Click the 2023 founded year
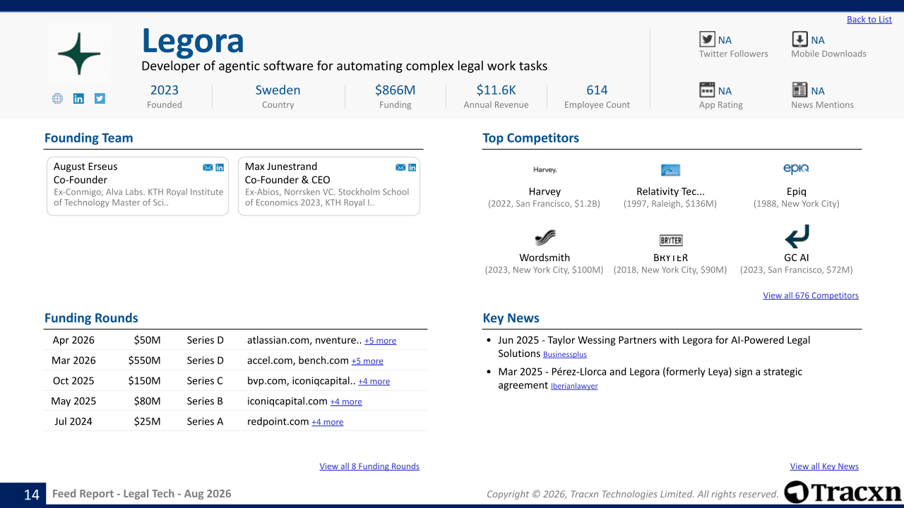904x508 pixels. [x=165, y=90]
